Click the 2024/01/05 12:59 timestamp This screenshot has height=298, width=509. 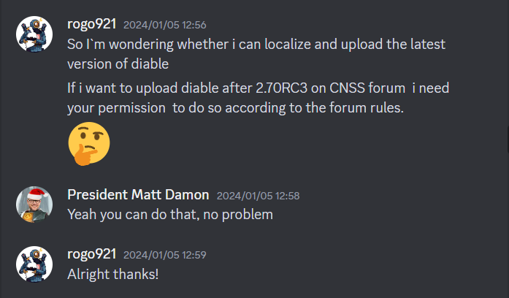tap(165, 255)
